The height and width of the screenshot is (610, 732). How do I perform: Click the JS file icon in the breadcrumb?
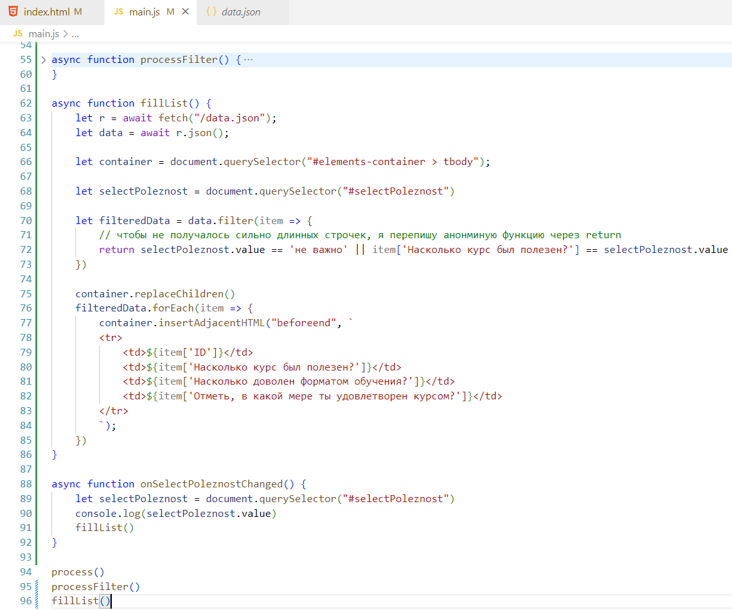(18, 33)
